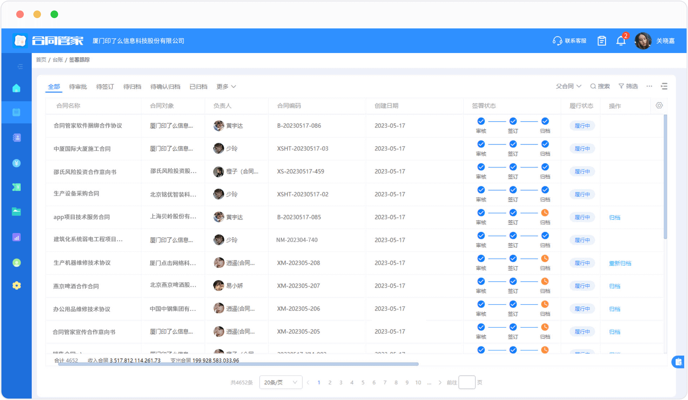688x400 pixels.
Task: Go to page 10
Action: click(x=418, y=383)
